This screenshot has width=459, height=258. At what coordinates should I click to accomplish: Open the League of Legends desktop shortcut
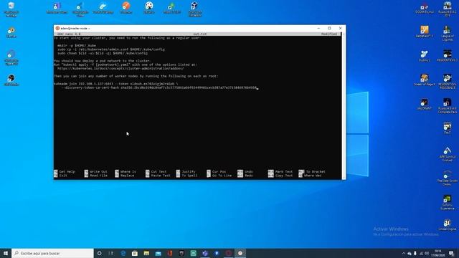[x=448, y=33]
